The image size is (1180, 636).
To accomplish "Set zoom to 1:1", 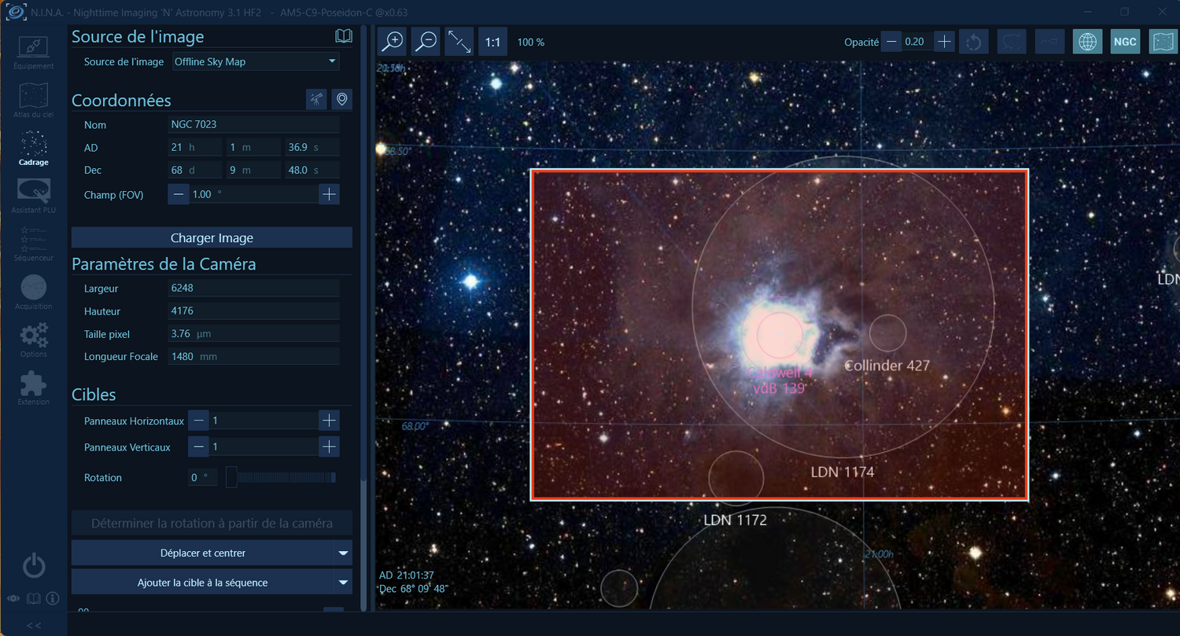I will coord(493,42).
